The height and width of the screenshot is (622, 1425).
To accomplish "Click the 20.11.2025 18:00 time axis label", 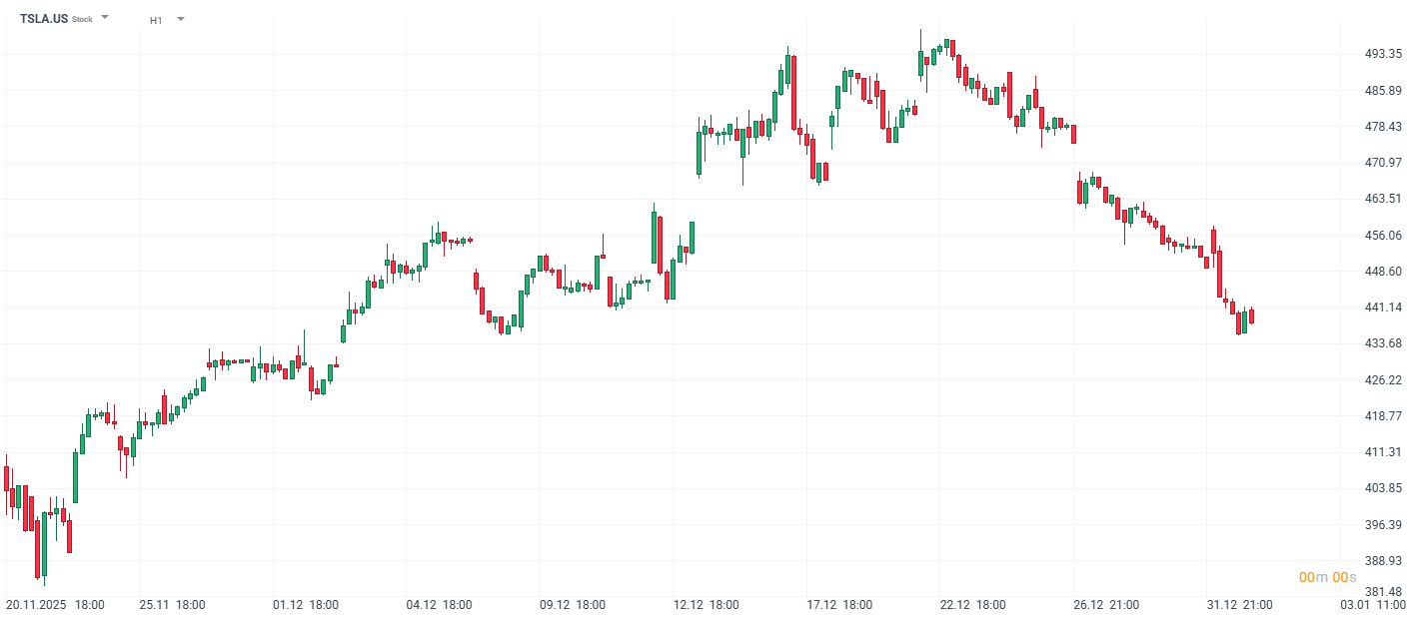I will point(55,605).
